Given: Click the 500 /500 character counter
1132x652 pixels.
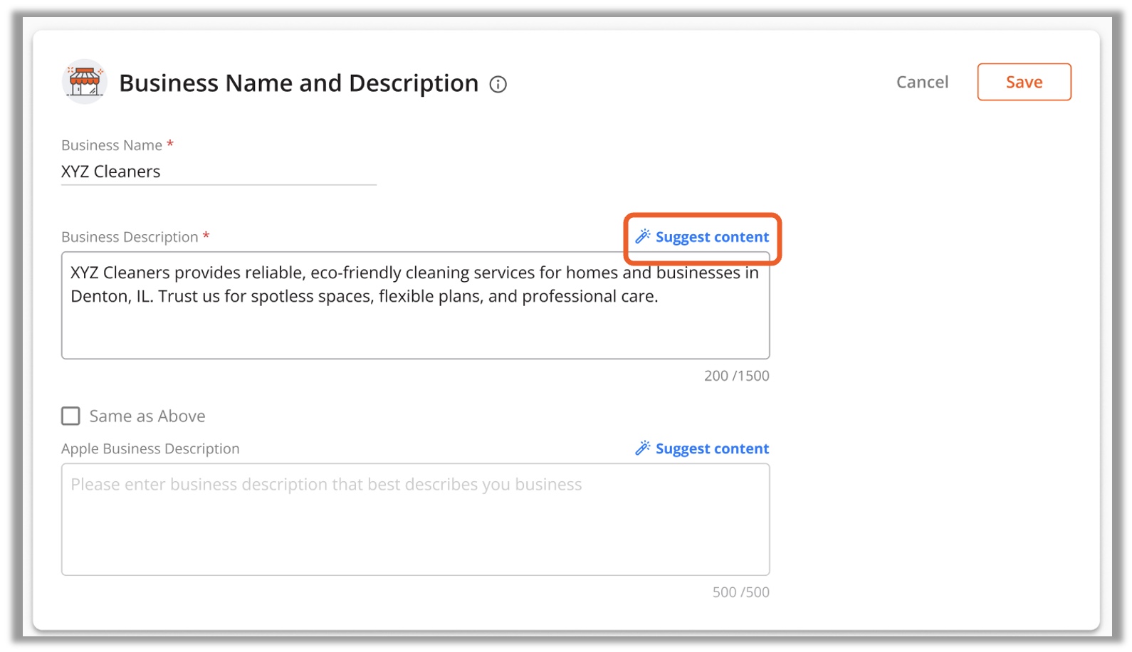Looking at the screenshot, I should [x=741, y=592].
